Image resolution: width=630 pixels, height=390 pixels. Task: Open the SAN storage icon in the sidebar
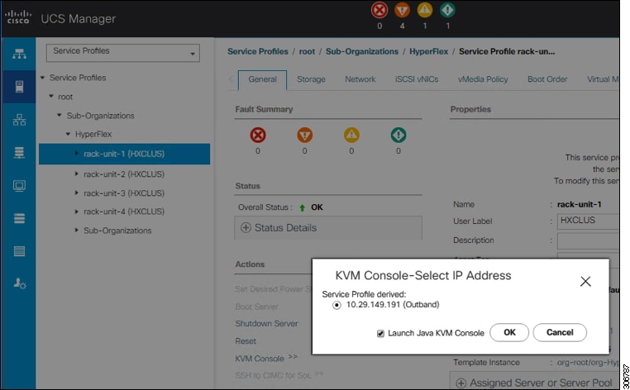tap(19, 153)
